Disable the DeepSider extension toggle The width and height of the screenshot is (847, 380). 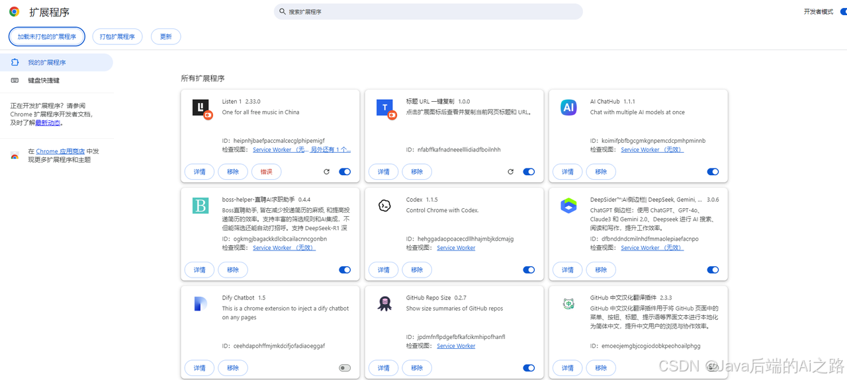point(713,270)
